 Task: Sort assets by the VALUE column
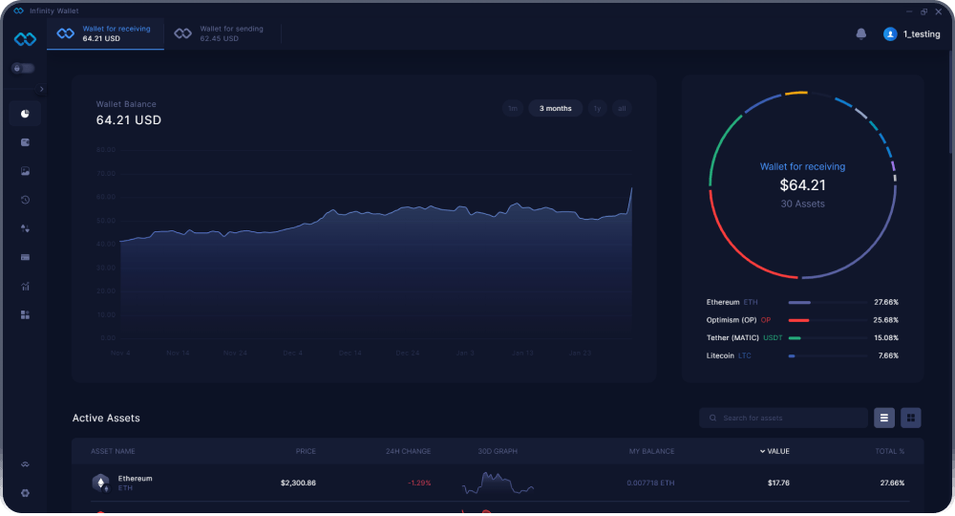[775, 451]
